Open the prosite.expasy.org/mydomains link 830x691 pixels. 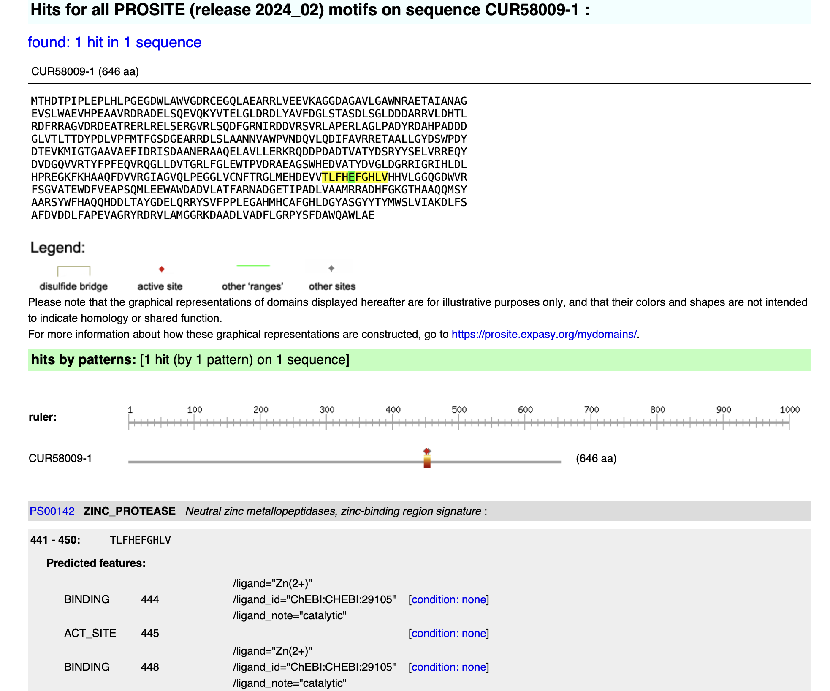[544, 334]
